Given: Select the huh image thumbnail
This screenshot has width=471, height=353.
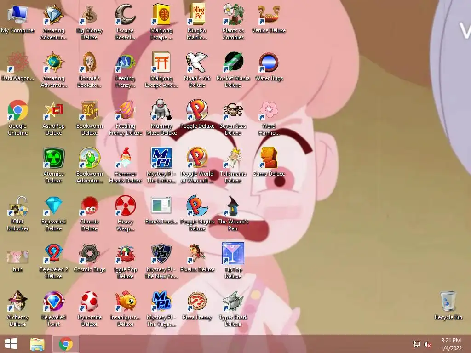Looking at the screenshot, I should point(18,256).
